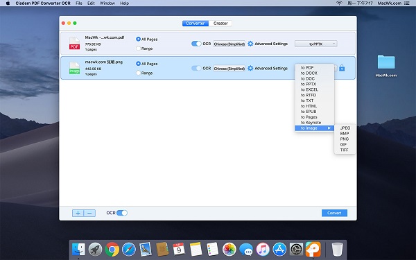The height and width of the screenshot is (260, 416).
Task: Click the Cisdem PDF Converter dock icon
Action: pos(313,250)
